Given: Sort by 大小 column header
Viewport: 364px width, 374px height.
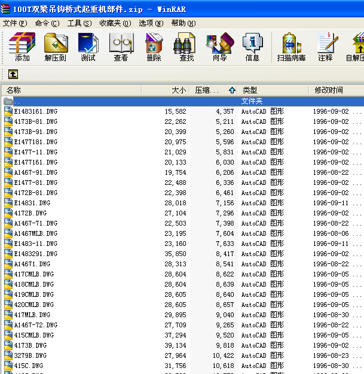Looking at the screenshot, I should pos(166,90).
